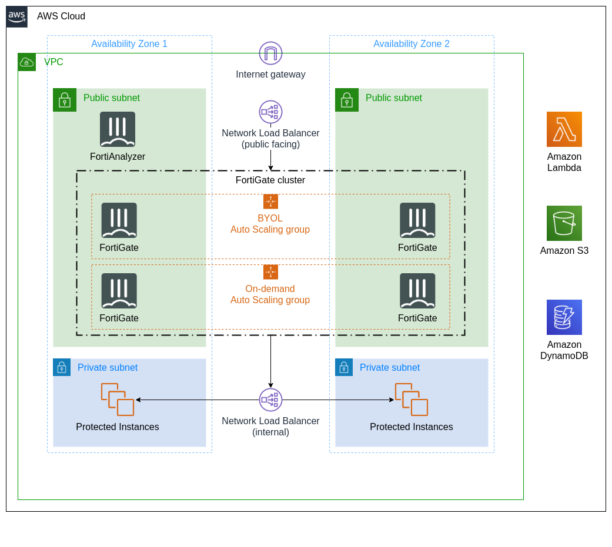Image resolution: width=612 pixels, height=547 pixels.
Task: Select Protected Instances icon in Zone 1
Action: coord(118,400)
